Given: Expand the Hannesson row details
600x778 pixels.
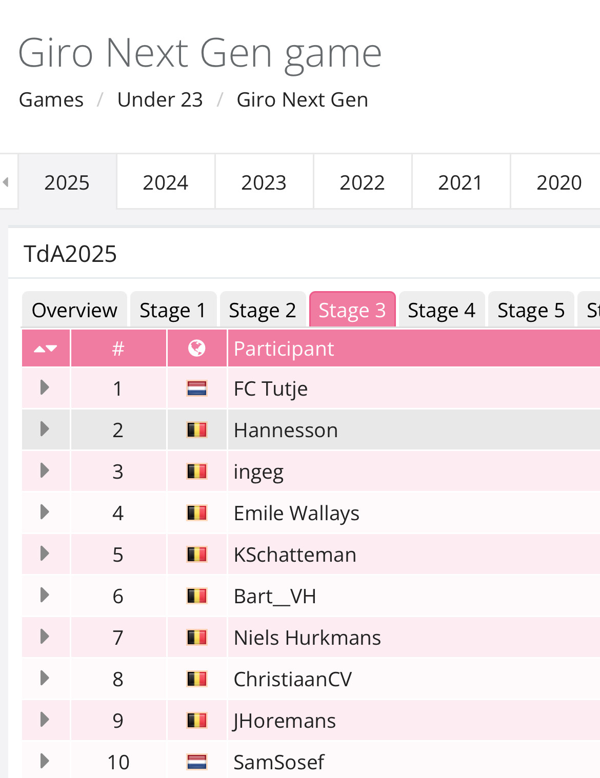Looking at the screenshot, I should pos(45,429).
